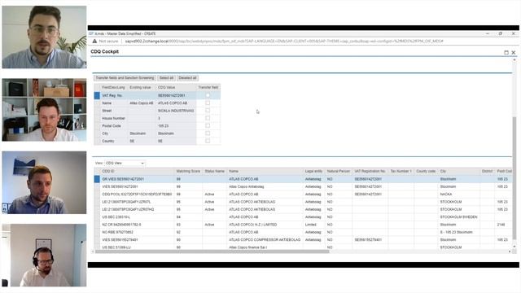Click ATLAS COPCO (N.Z.) LIMITED name cell
The width and height of the screenshot is (521, 293).
click(x=265, y=225)
